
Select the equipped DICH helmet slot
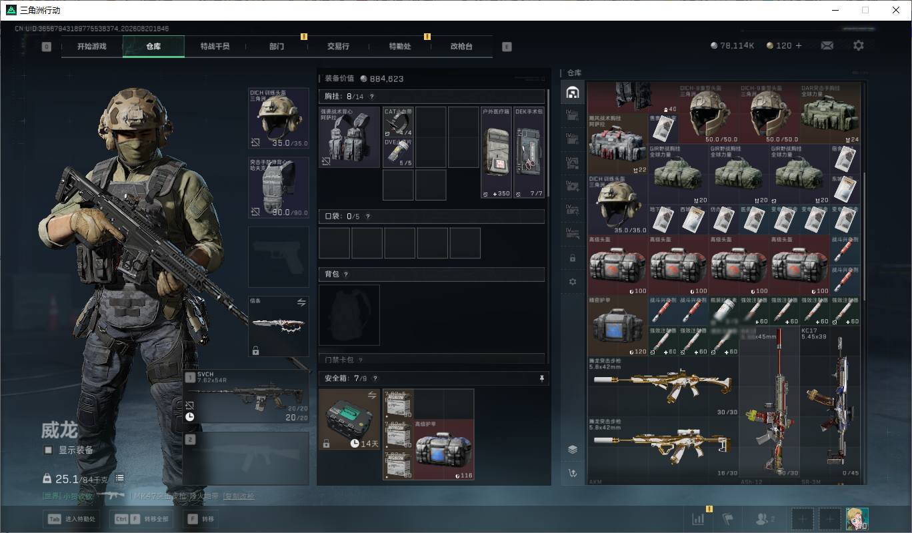[279, 119]
